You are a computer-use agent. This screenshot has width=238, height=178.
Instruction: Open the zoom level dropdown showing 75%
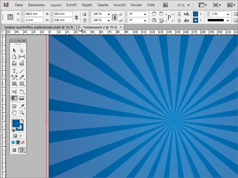click(x=188, y=5)
